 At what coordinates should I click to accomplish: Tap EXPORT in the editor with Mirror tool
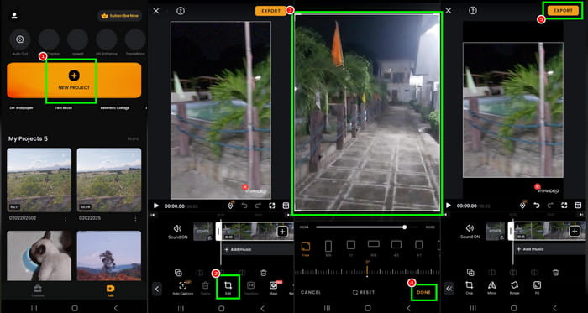click(564, 11)
